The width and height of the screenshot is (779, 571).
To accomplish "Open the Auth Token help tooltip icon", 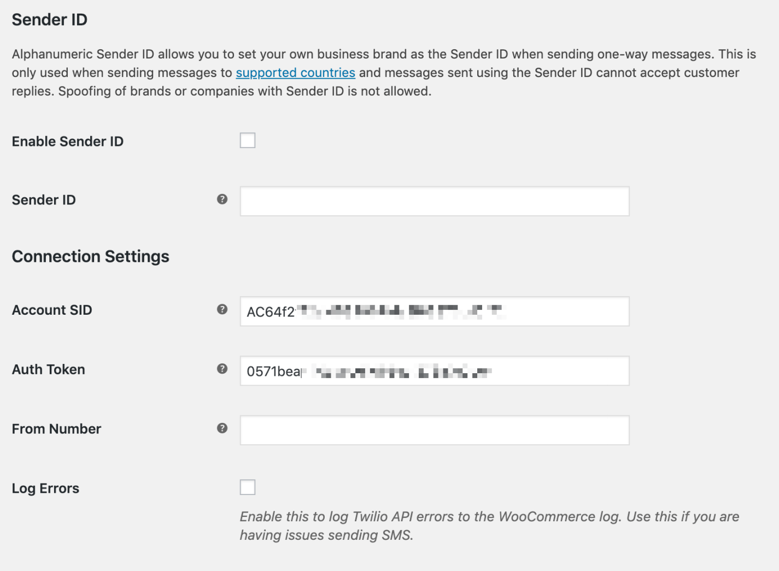I will click(x=222, y=369).
